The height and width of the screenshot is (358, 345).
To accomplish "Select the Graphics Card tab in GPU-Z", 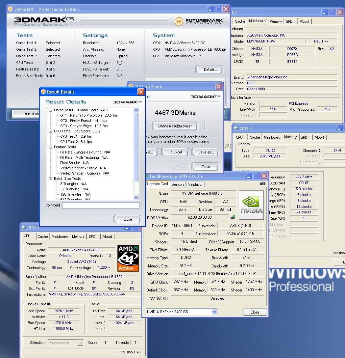I will pyautogui.click(x=157, y=184).
